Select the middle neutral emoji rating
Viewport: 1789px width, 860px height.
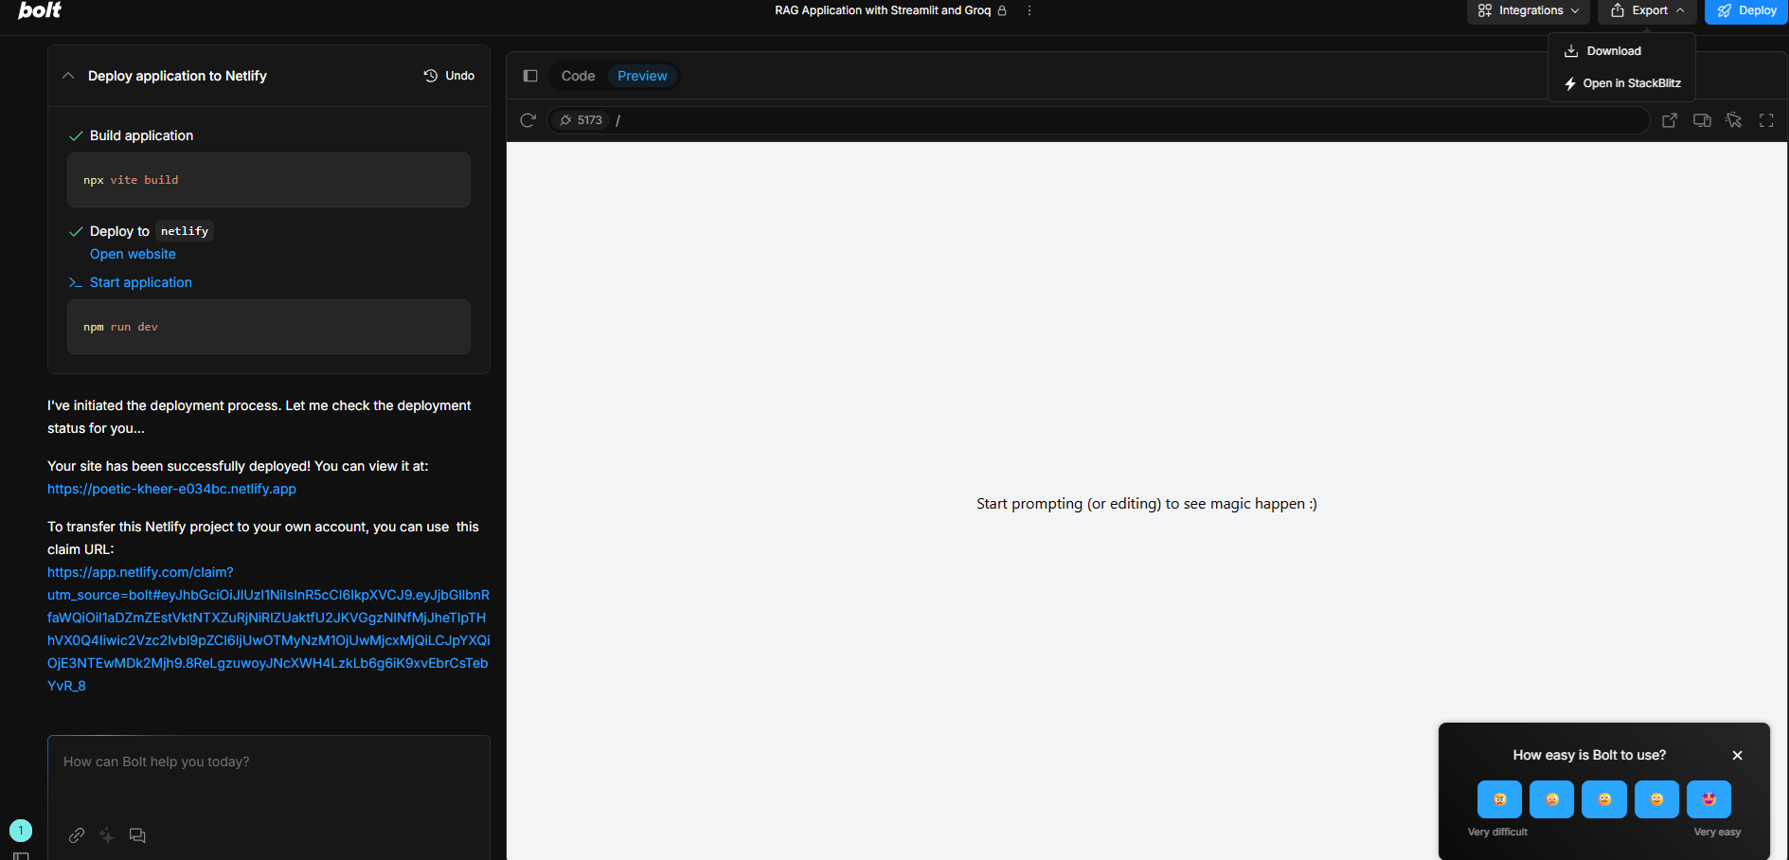coord(1604,799)
